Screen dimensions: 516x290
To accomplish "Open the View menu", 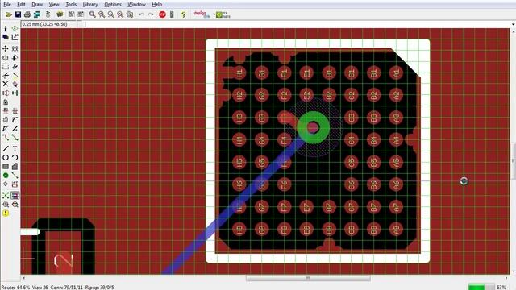I will [x=54, y=4].
